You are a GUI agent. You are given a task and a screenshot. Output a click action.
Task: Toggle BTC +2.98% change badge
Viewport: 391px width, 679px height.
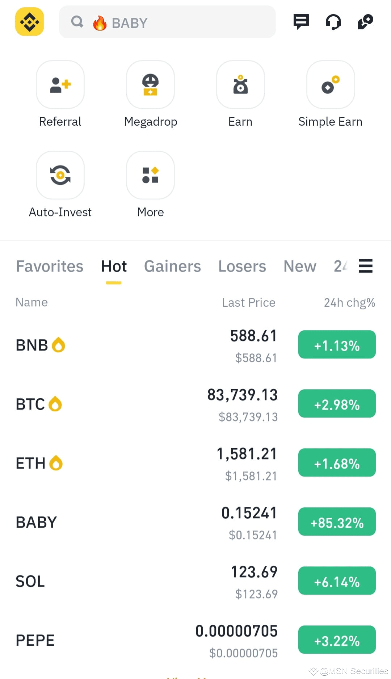point(337,403)
